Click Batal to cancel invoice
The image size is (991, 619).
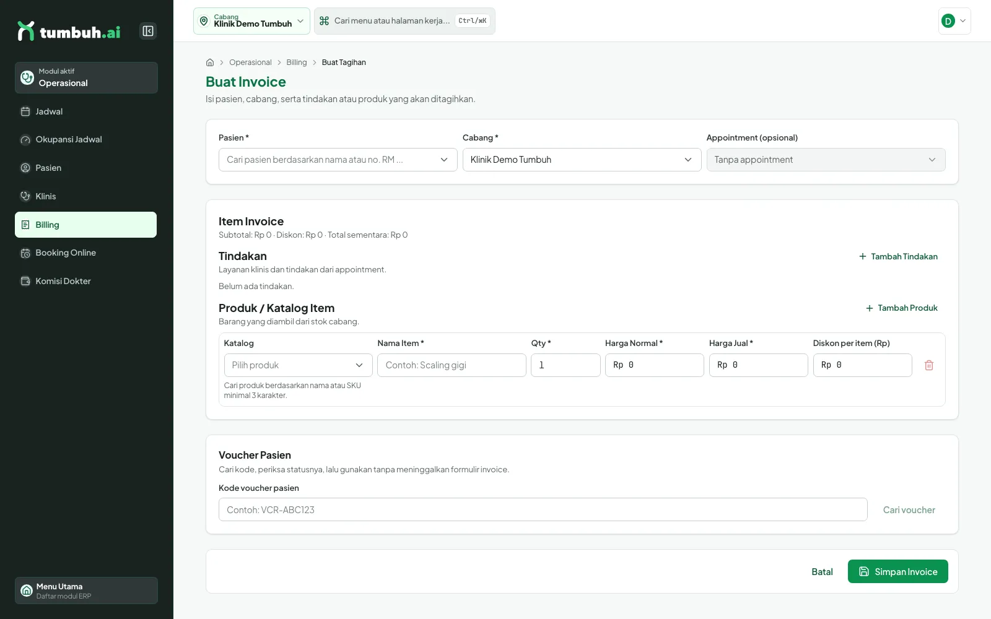click(822, 572)
